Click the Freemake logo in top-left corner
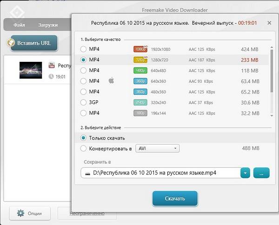This screenshot has height=225, width=279. pyautogui.click(x=17, y=13)
